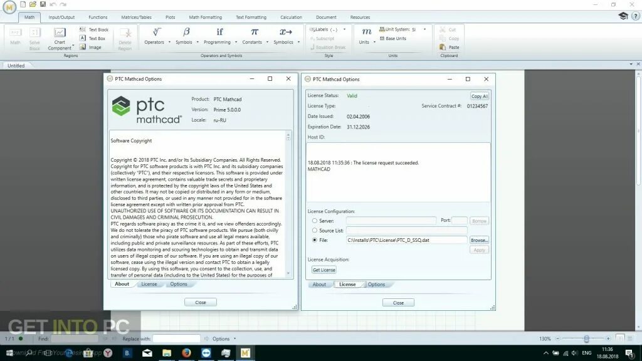
Task: Click Base Units in the Units group
Action: [392, 38]
